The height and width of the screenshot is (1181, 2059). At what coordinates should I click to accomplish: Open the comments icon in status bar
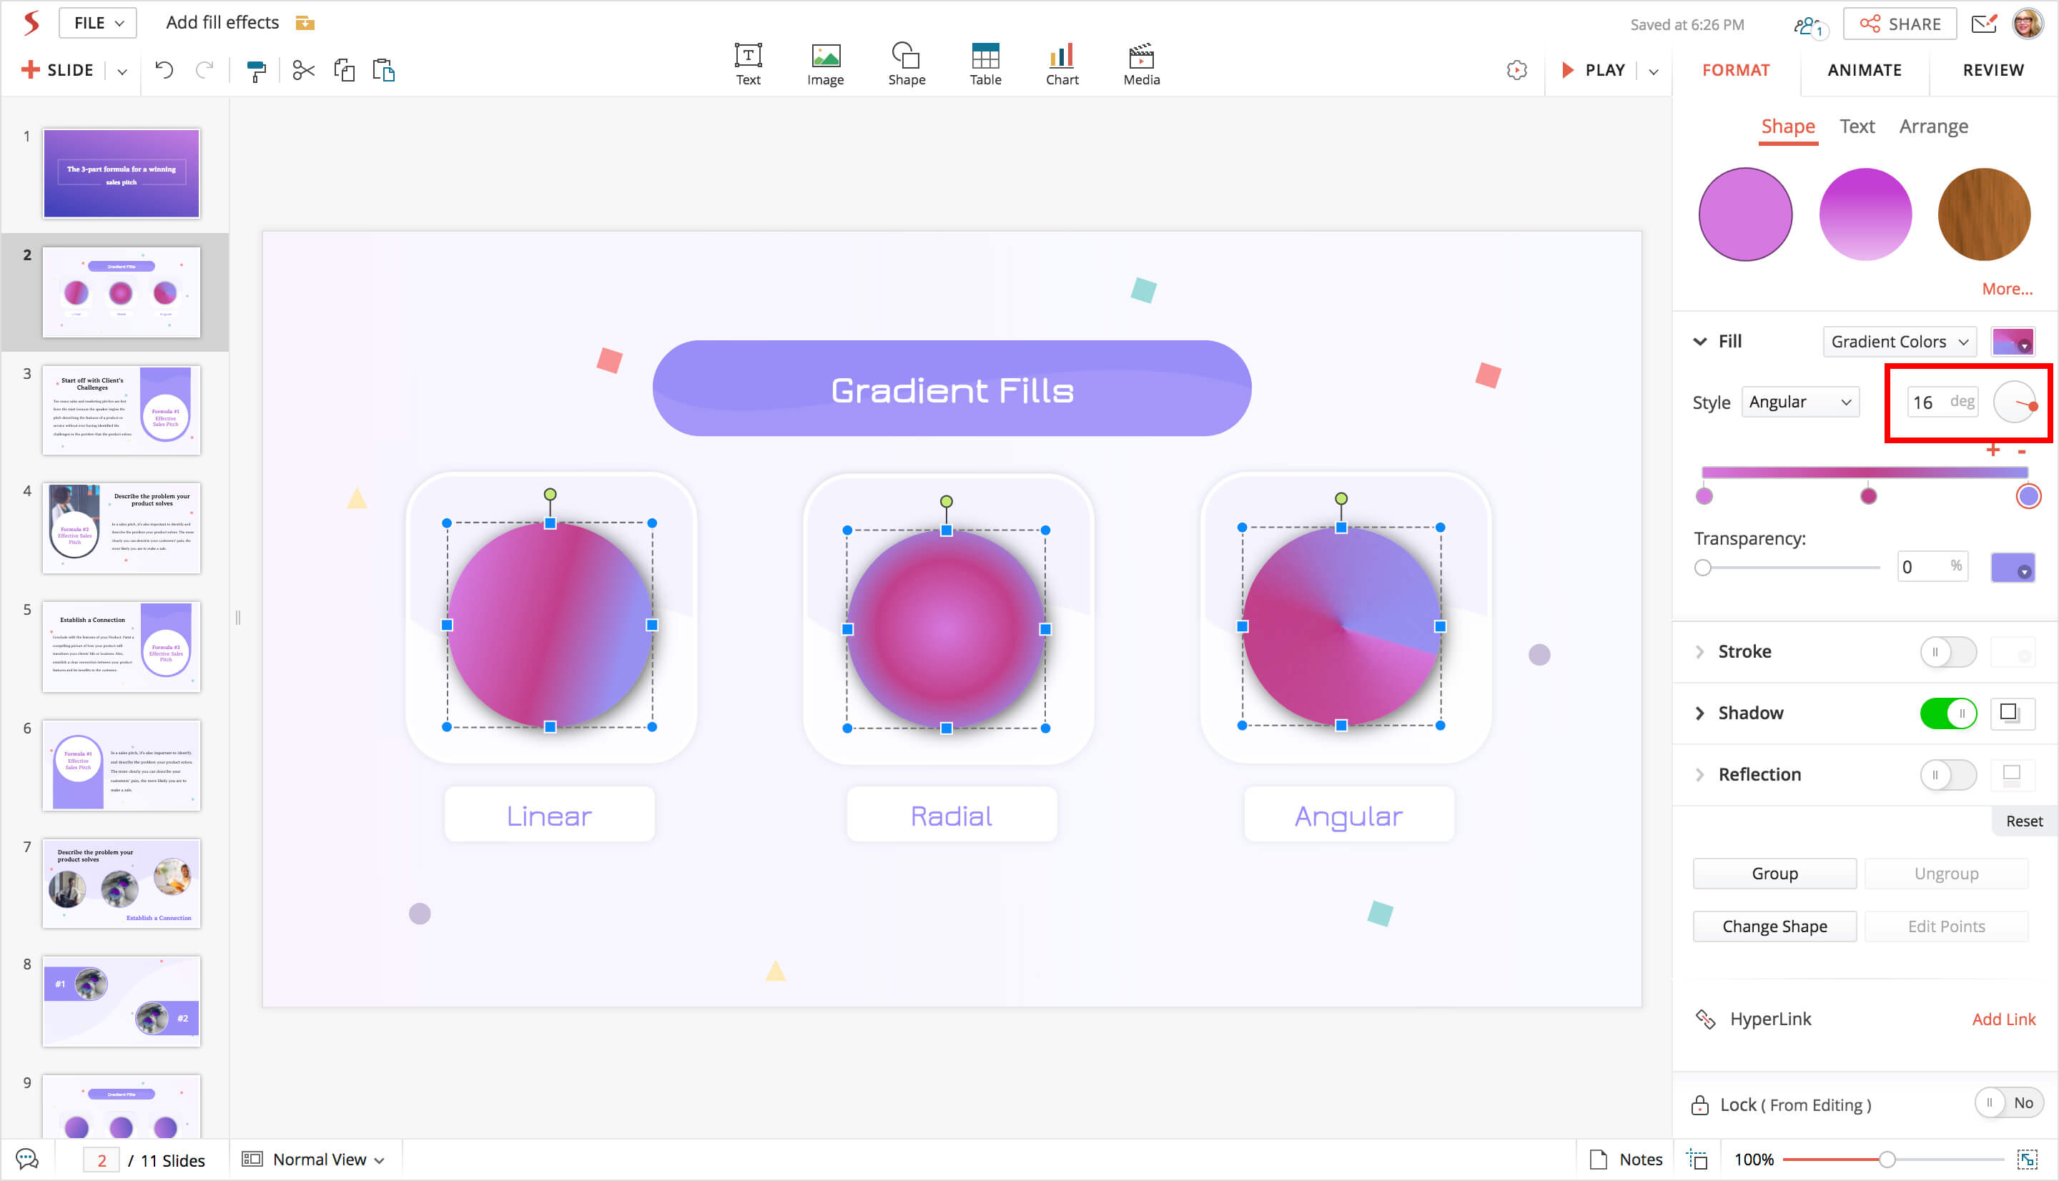click(x=26, y=1159)
